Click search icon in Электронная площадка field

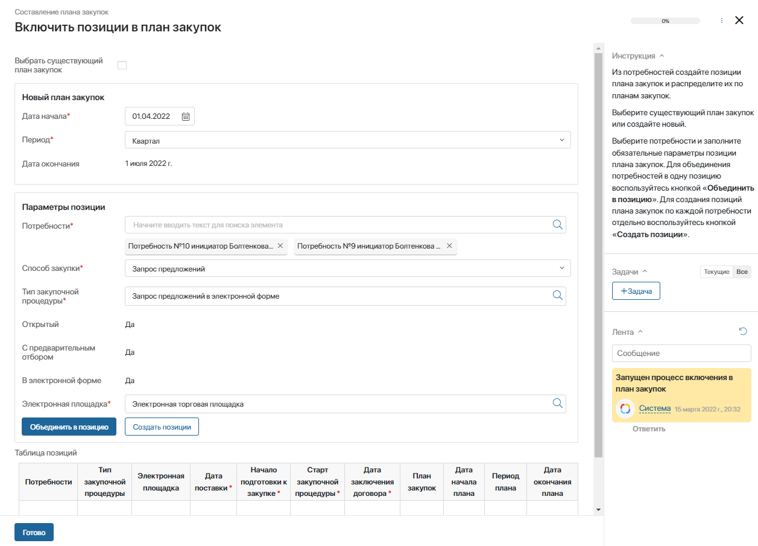557,404
